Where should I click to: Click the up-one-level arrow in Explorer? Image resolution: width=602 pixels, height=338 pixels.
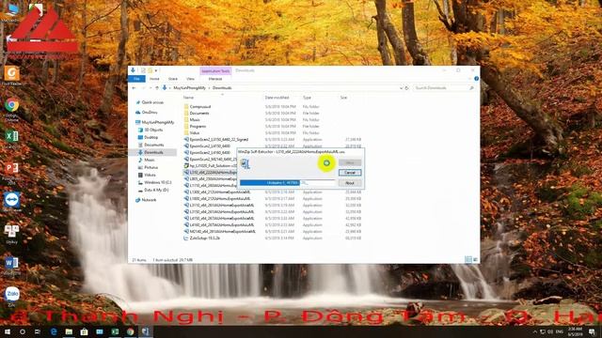(157, 87)
